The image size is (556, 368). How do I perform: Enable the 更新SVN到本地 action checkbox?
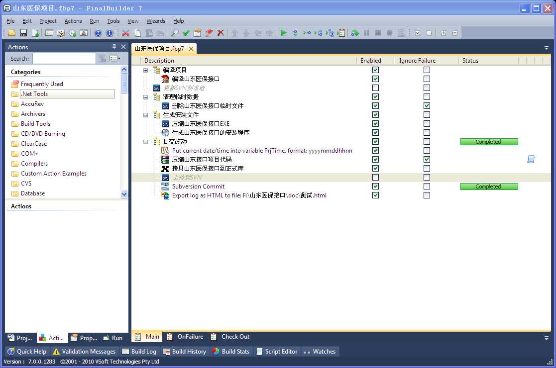pyautogui.click(x=375, y=88)
